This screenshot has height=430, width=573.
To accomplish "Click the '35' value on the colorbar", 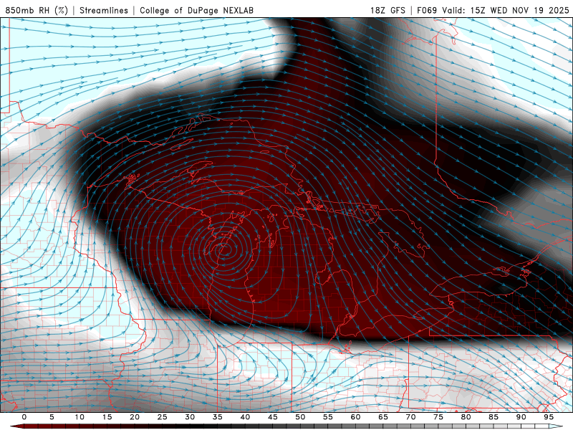I will (218, 417).
